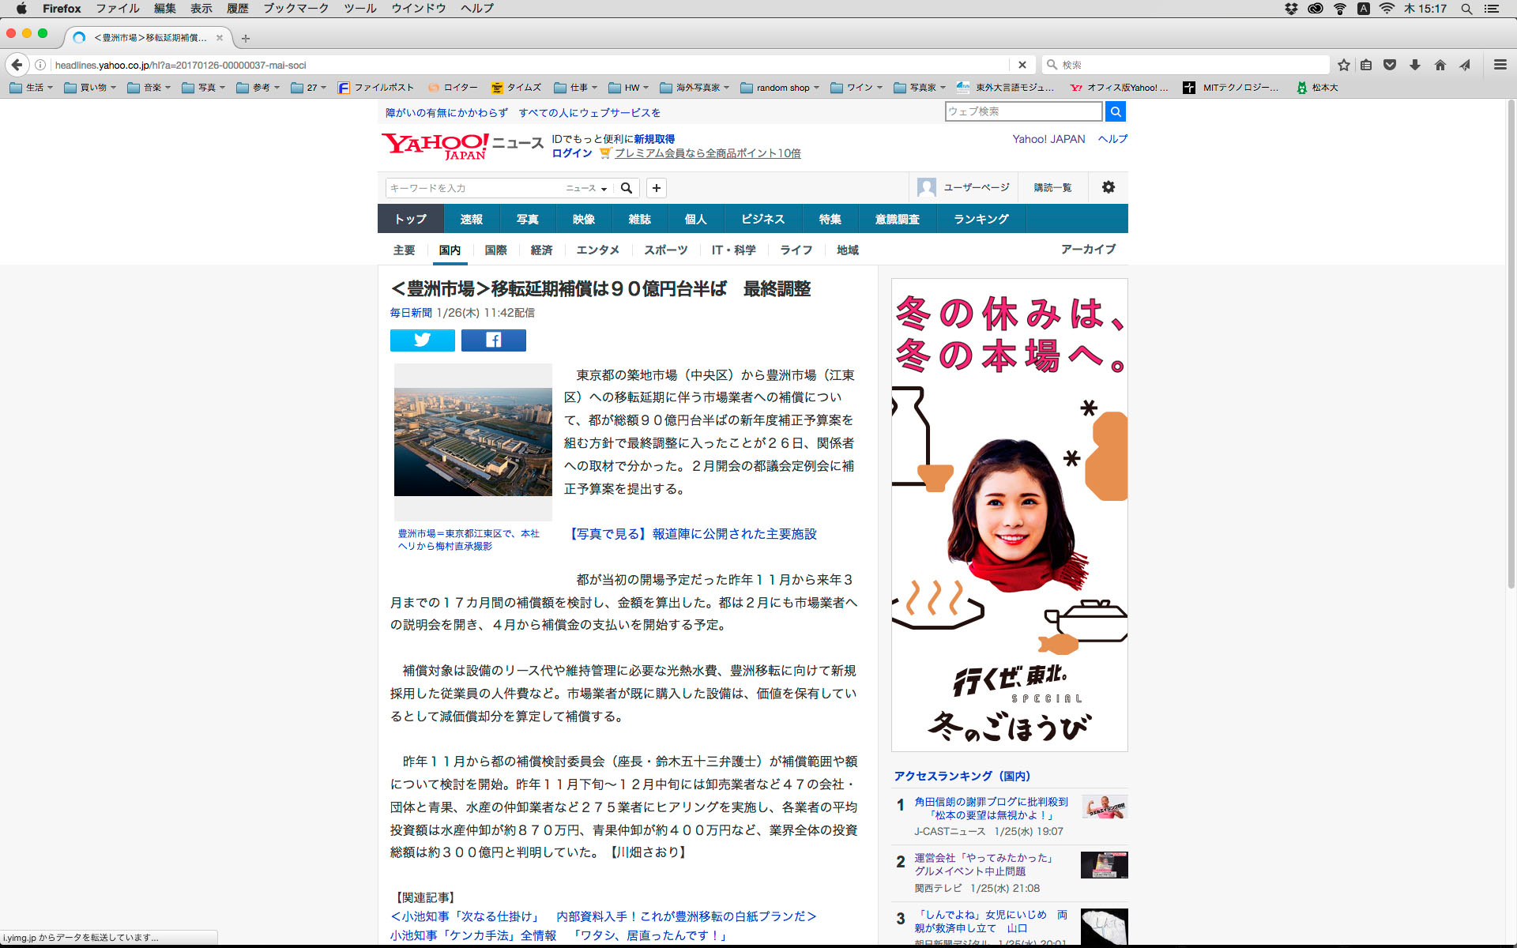Share article via Facebook button
This screenshot has width=1517, height=948.
(493, 340)
